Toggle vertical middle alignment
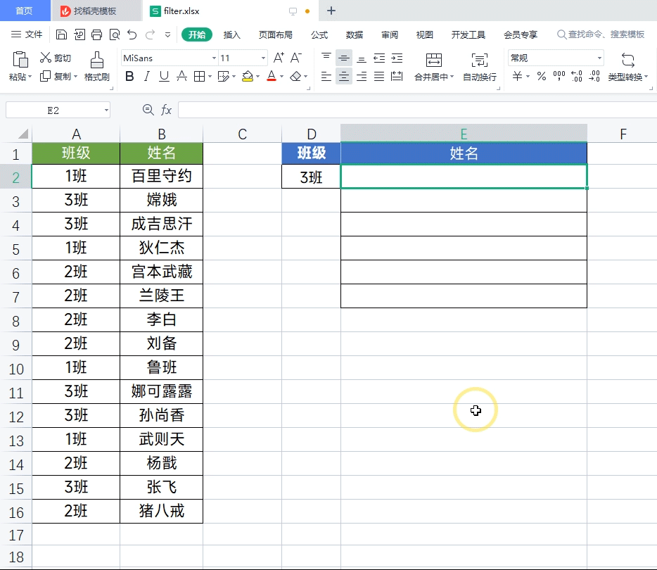This screenshot has width=657, height=570. click(343, 58)
